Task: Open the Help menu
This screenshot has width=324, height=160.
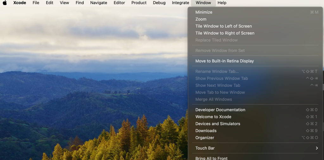Action: [x=222, y=3]
